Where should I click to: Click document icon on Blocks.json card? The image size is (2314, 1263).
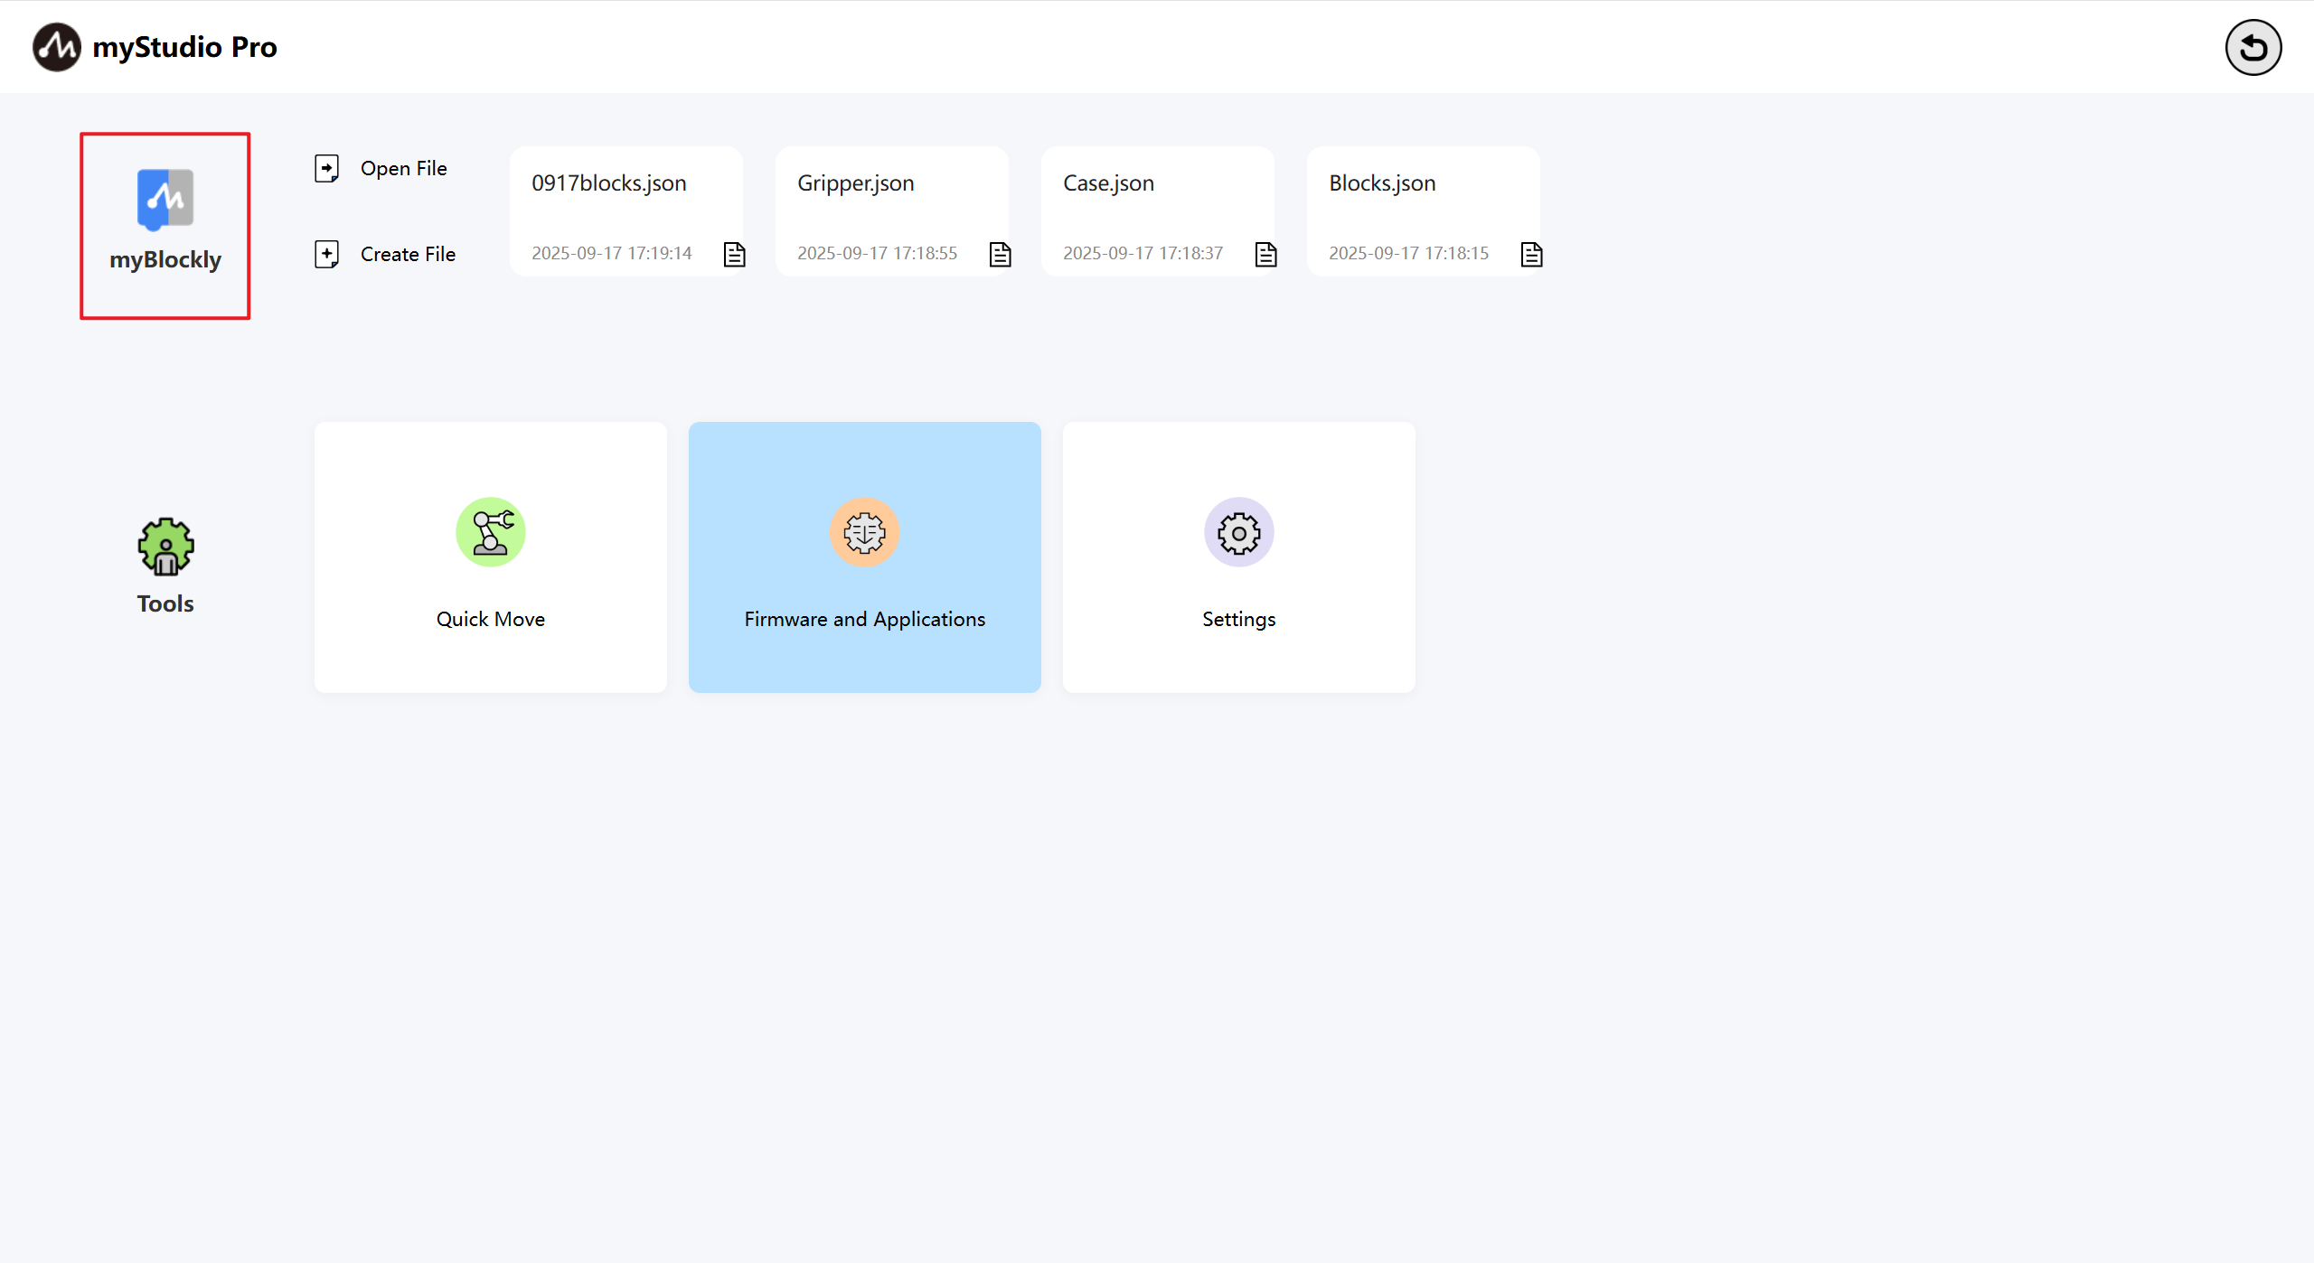tap(1531, 255)
